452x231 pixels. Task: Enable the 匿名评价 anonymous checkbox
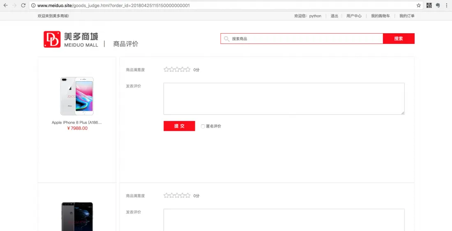203,126
